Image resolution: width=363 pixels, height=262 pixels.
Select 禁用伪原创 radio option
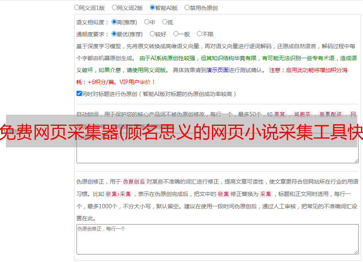(x=187, y=8)
